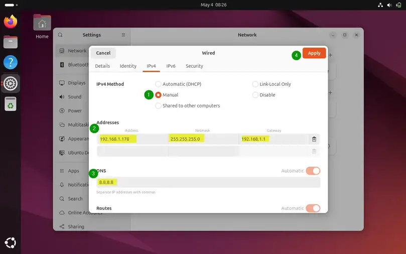Apply the wired connection settings
This screenshot has height=254, width=406.
[314, 53]
